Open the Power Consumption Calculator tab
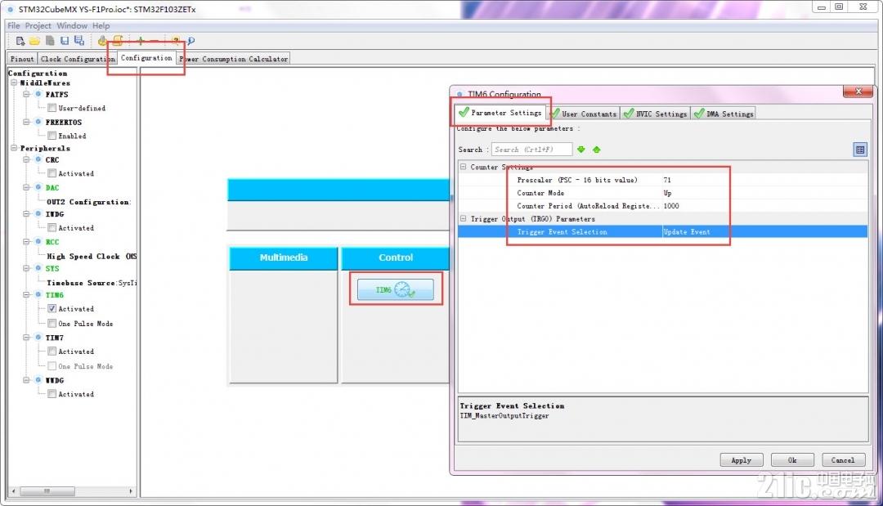Image resolution: width=883 pixels, height=506 pixels. (234, 59)
